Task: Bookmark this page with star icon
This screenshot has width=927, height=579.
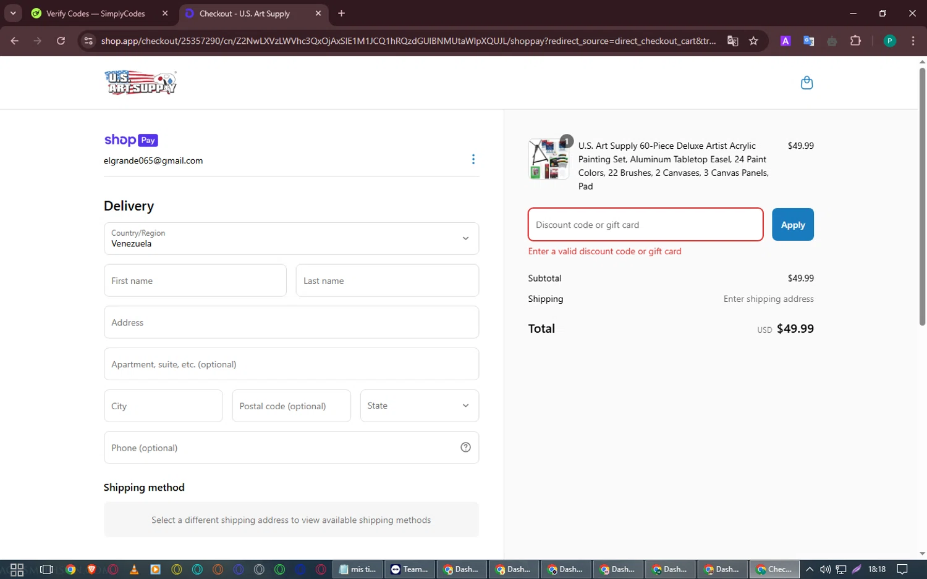Action: [x=753, y=41]
